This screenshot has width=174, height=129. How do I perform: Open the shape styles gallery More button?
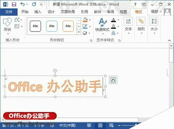click(x=79, y=32)
